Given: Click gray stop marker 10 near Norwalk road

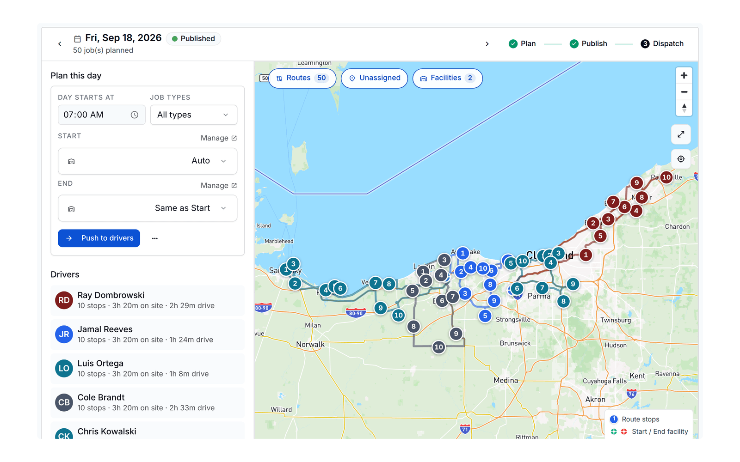Looking at the screenshot, I should [x=439, y=347].
